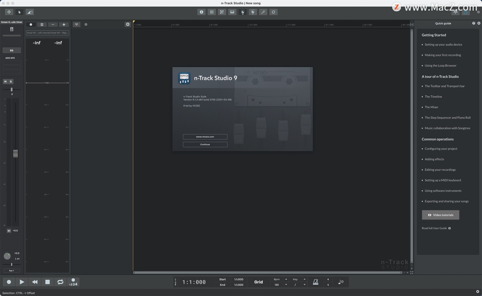Solo the channel with S button
The width and height of the screenshot is (482, 296).
[11, 81]
